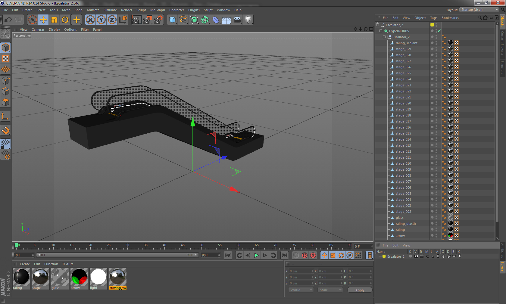Activate the Rotate tool
The width and height of the screenshot is (506, 304).
pyautogui.click(x=65, y=20)
